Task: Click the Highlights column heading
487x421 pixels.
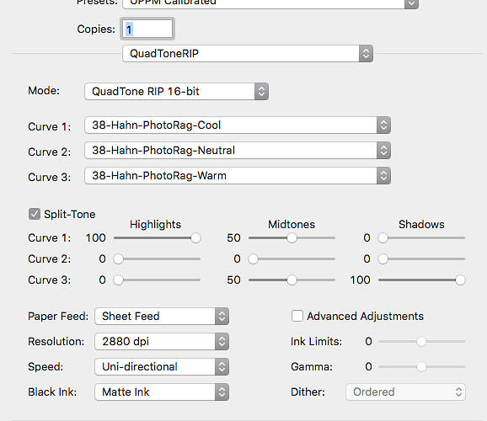Action: coord(155,225)
